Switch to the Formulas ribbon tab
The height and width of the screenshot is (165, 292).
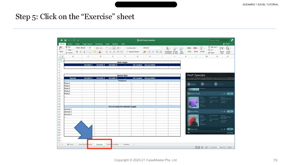[99, 44]
